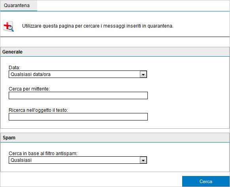230x187 pixels.
Task: Click the arrow button of the Data combo box
Action: pos(143,74)
